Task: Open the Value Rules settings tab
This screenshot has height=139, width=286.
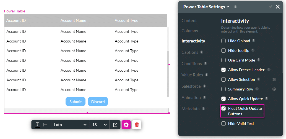Action: [x=192, y=75]
